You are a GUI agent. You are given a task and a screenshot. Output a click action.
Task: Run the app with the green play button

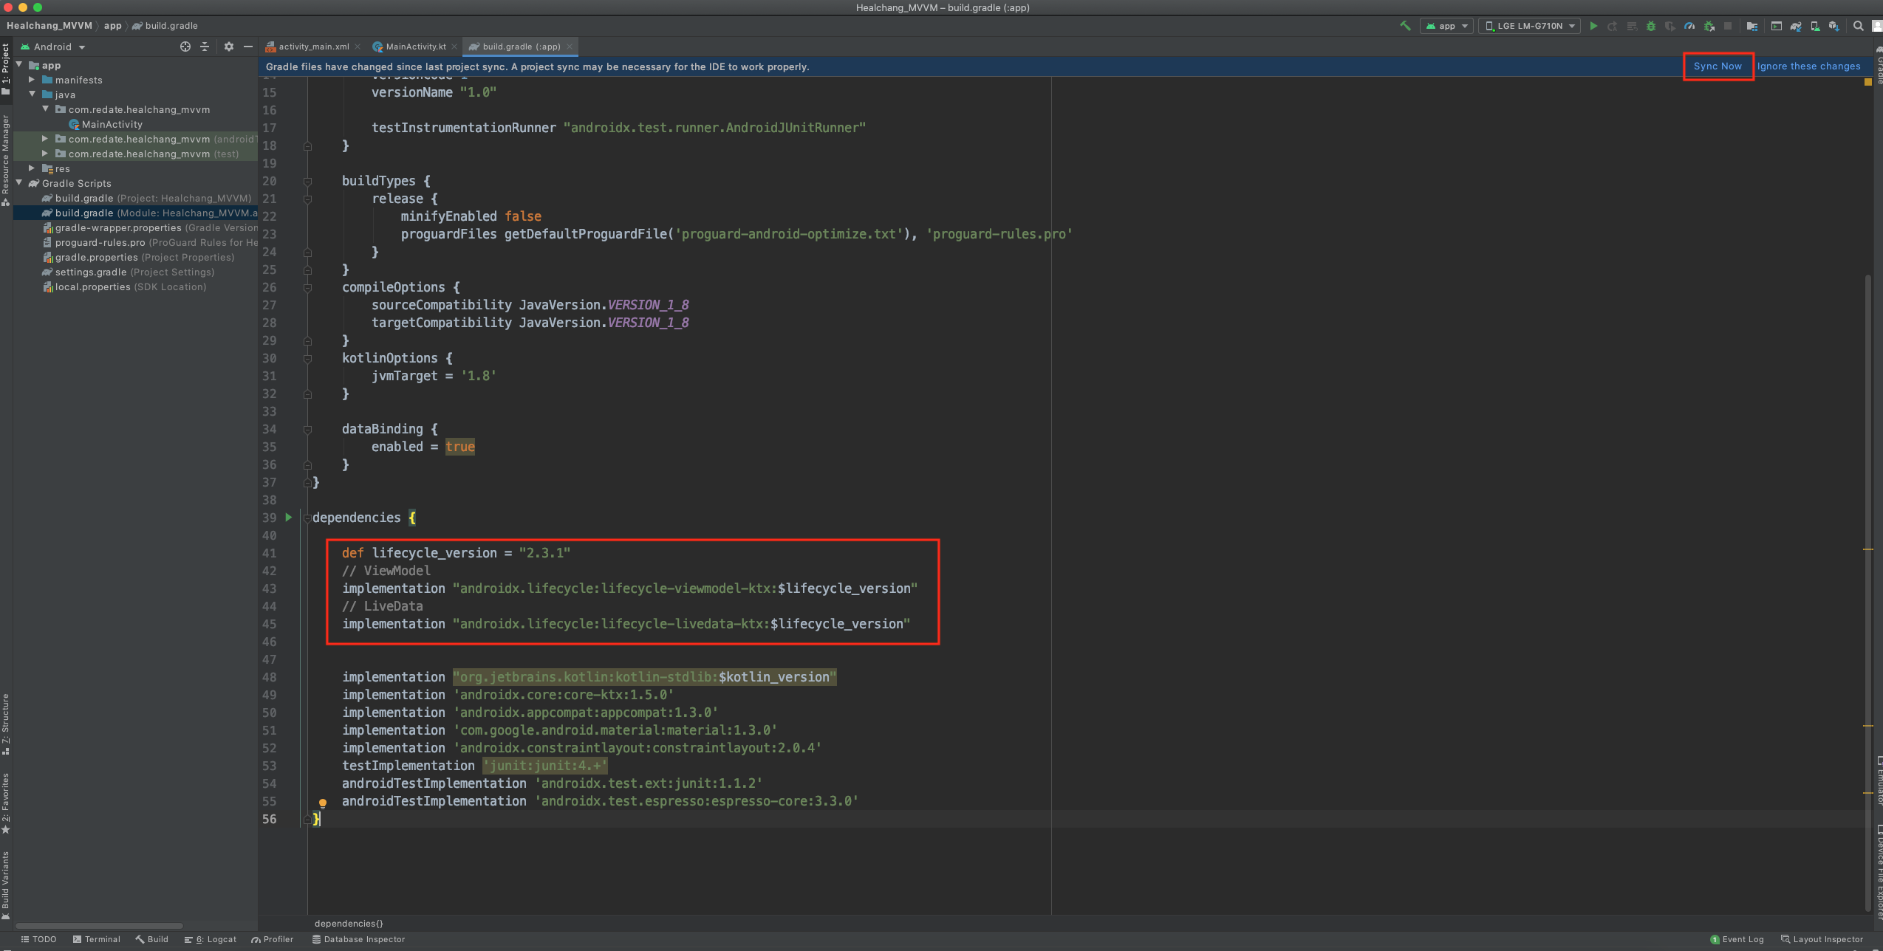click(1593, 26)
